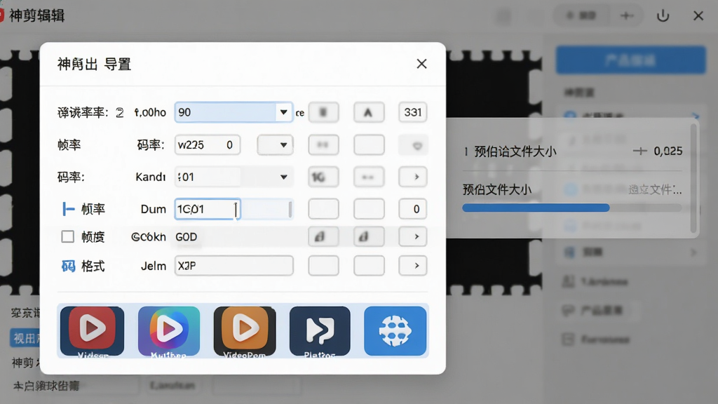Select the dark Platfor app icon

coord(320,331)
